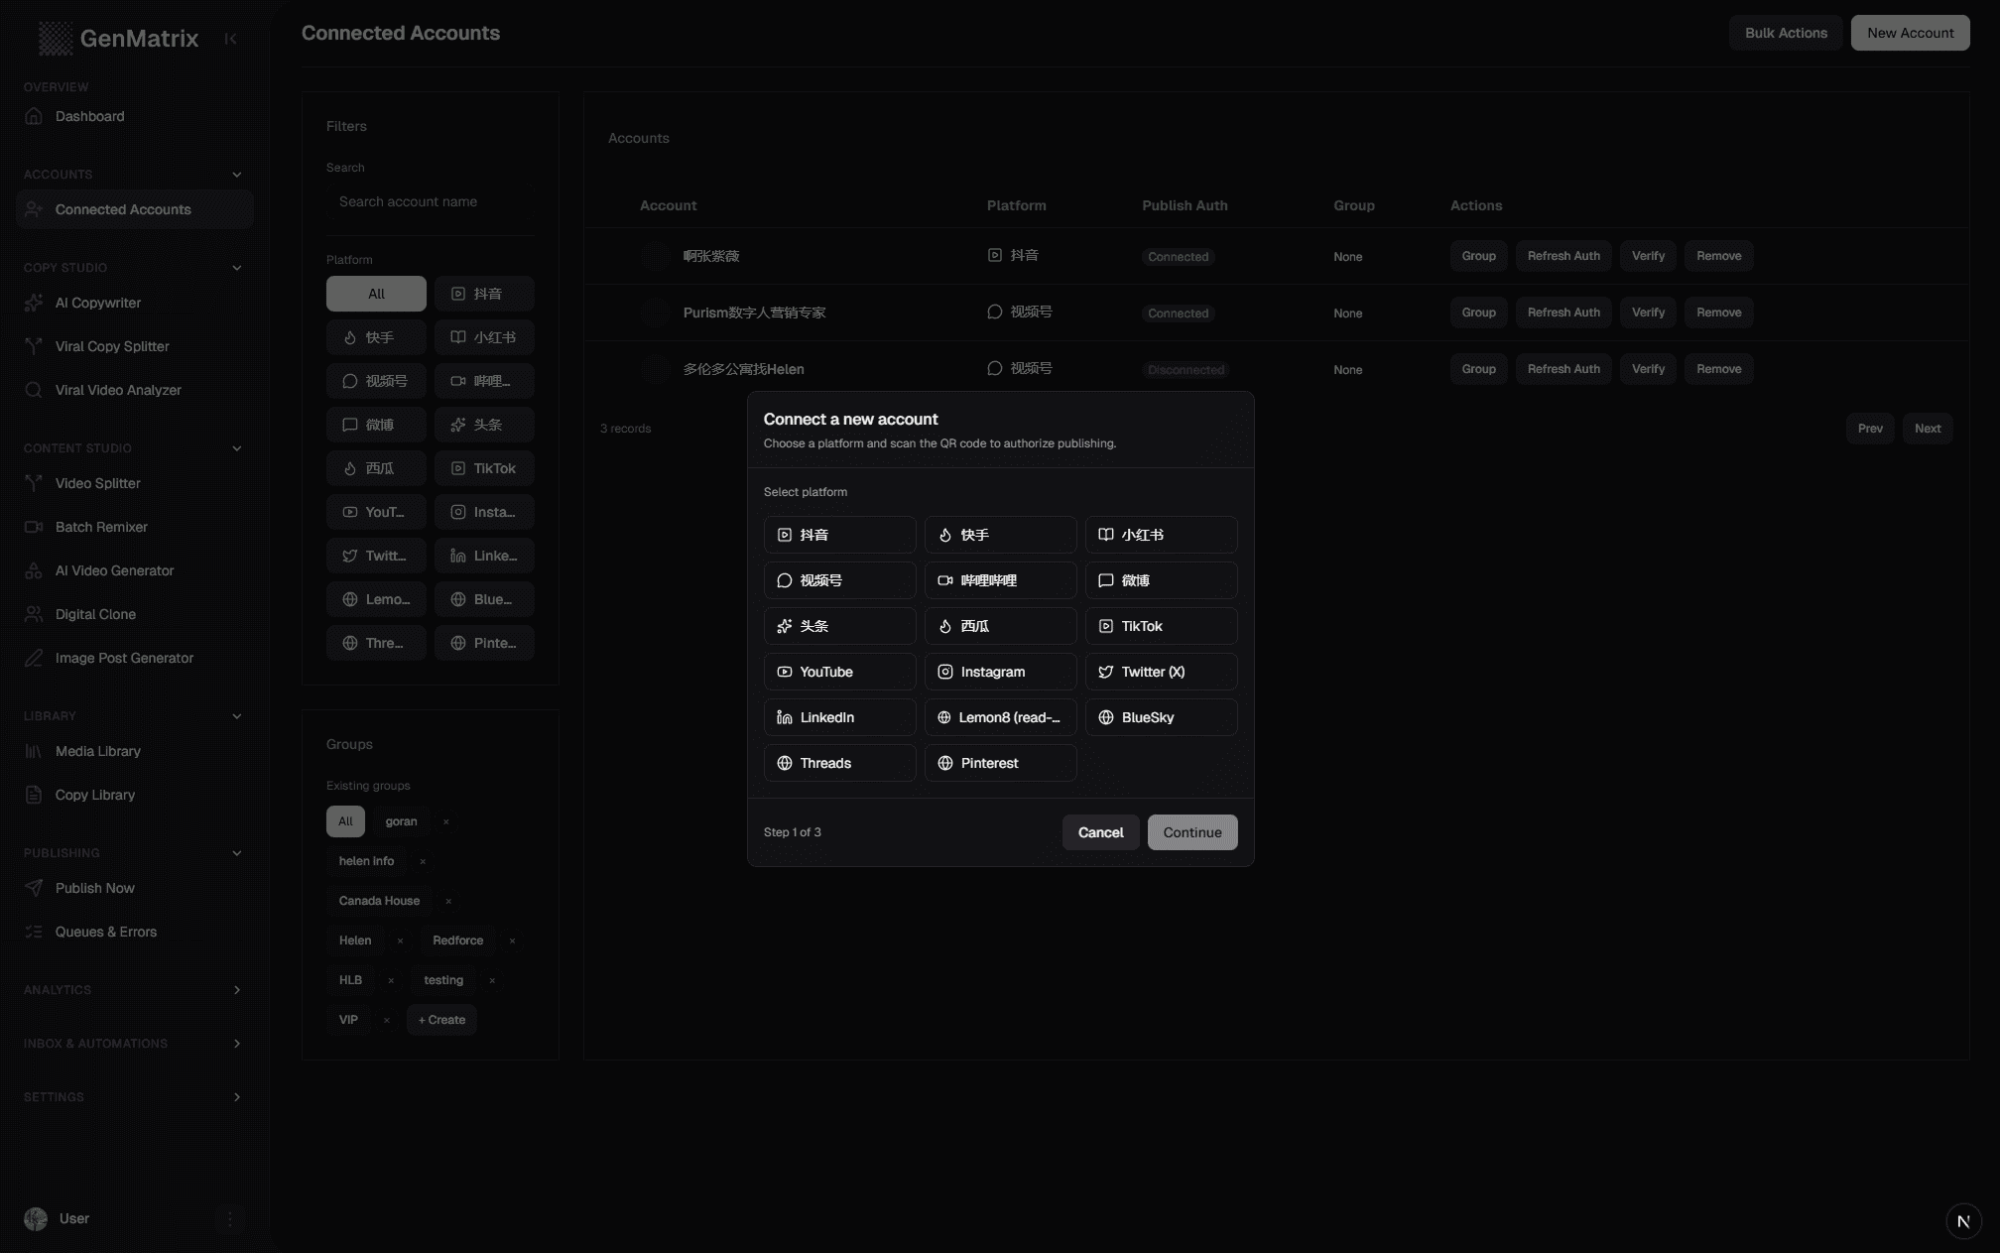Screen dimensions: 2000x1253
Task: Select YouTube as the publishing platform
Action: click(839, 672)
